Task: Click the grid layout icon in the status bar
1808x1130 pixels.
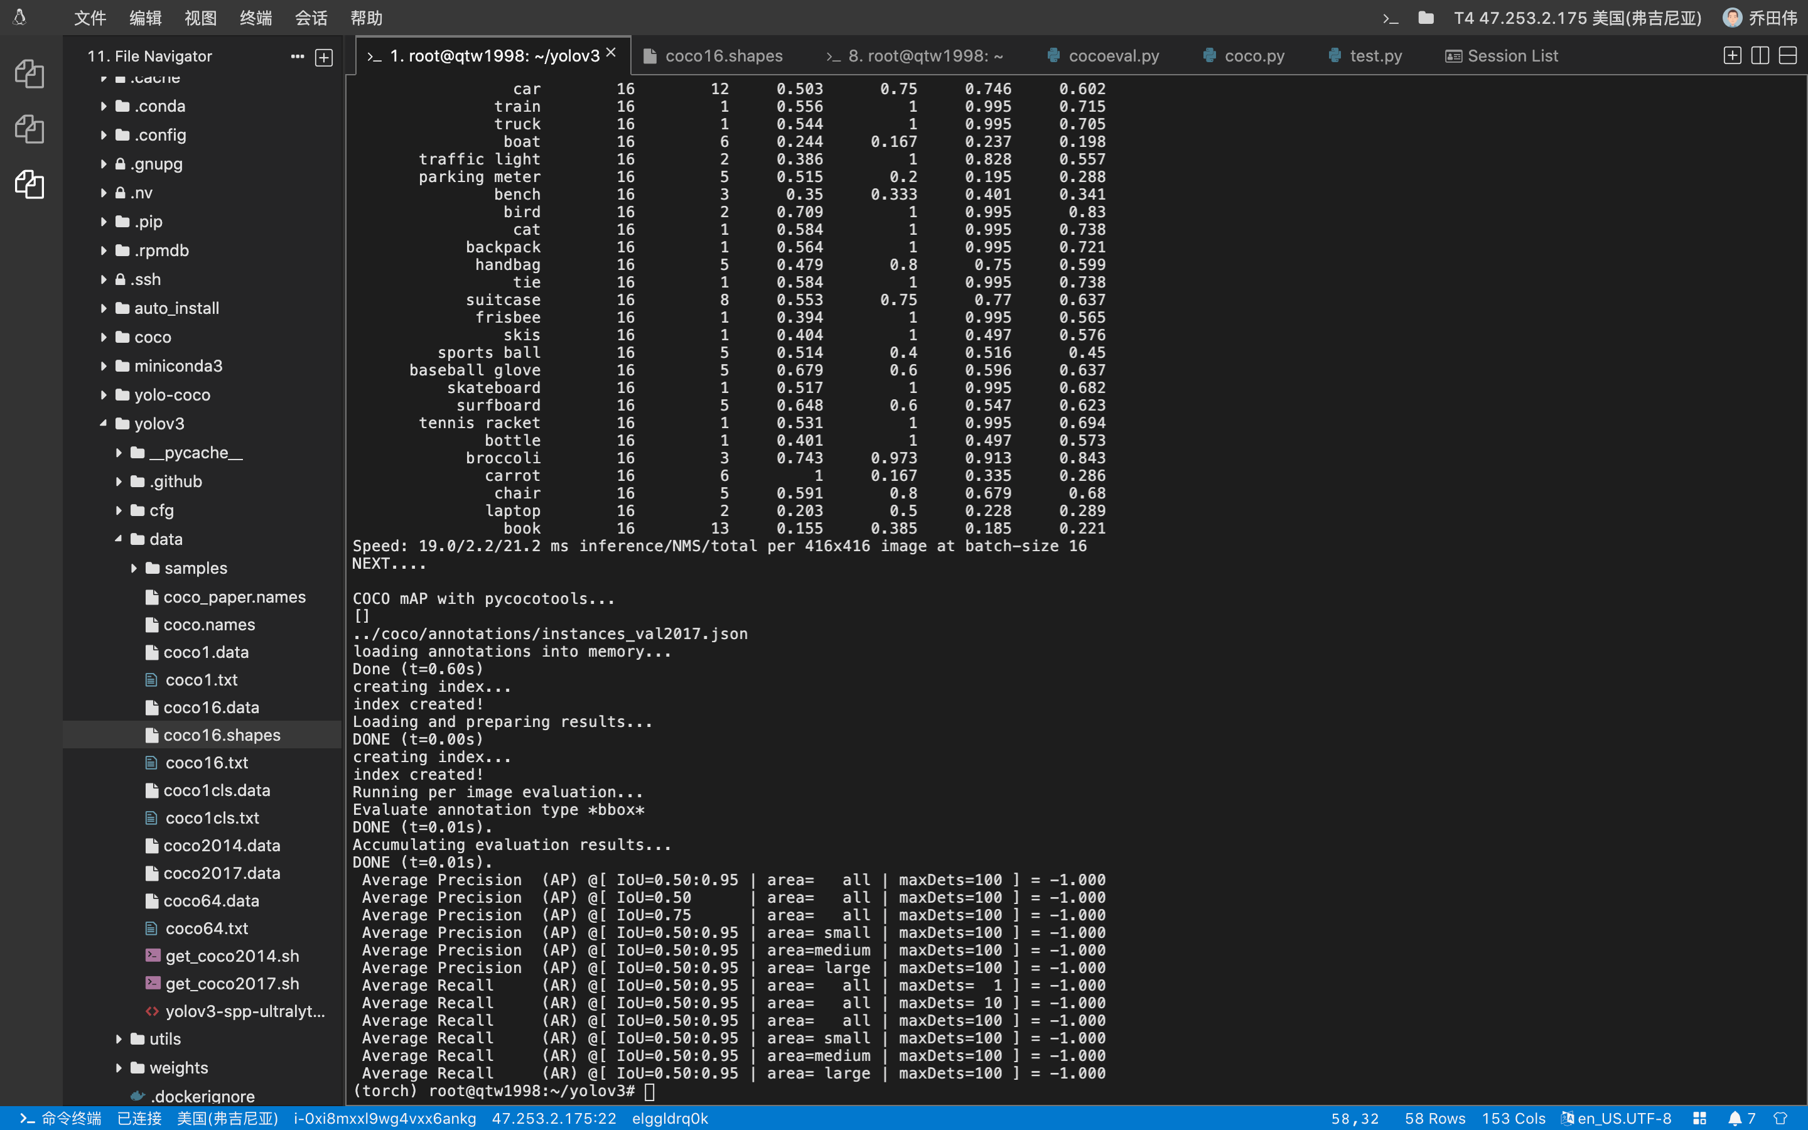Action: click(x=1701, y=1118)
